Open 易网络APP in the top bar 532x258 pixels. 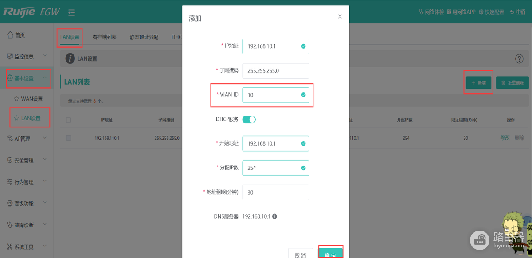click(x=462, y=12)
